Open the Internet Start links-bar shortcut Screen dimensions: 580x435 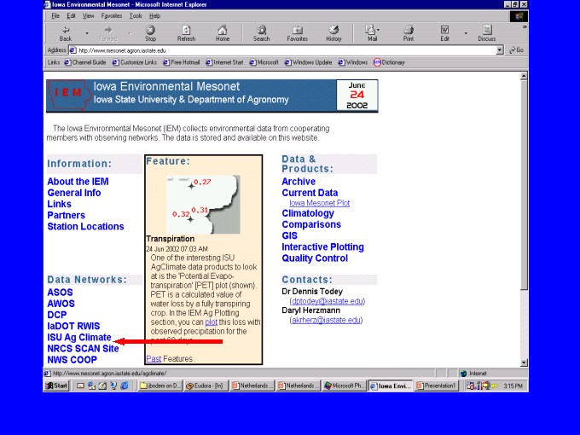[x=224, y=62]
